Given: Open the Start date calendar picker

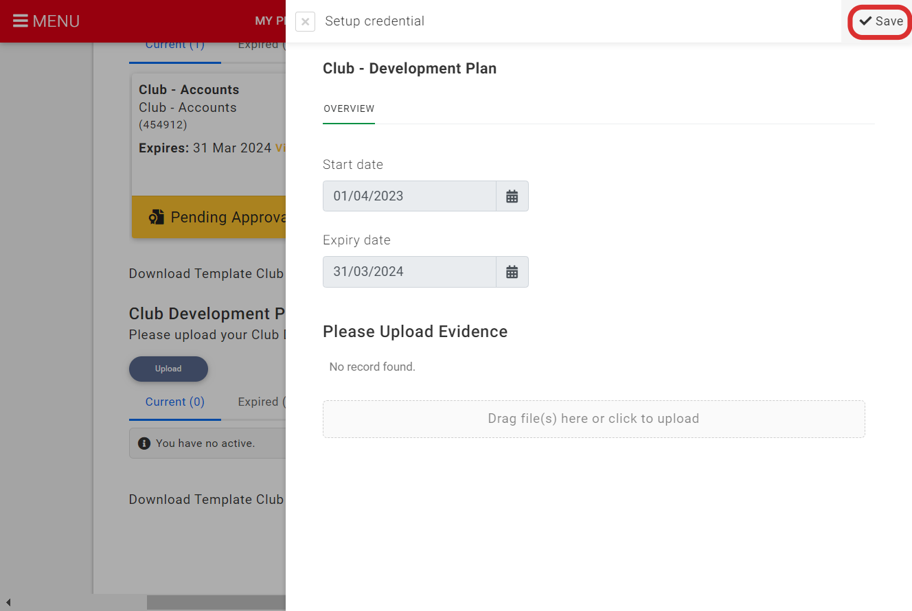Looking at the screenshot, I should (512, 196).
